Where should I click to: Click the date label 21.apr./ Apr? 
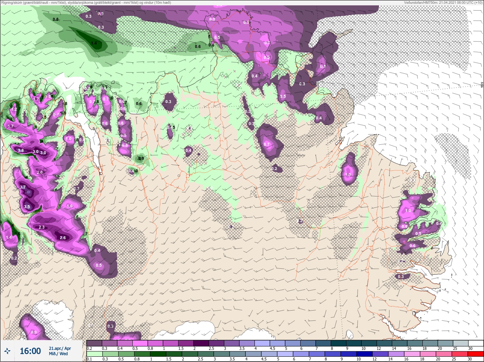60,348
